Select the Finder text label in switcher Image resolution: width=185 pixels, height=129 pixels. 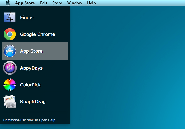(27, 17)
